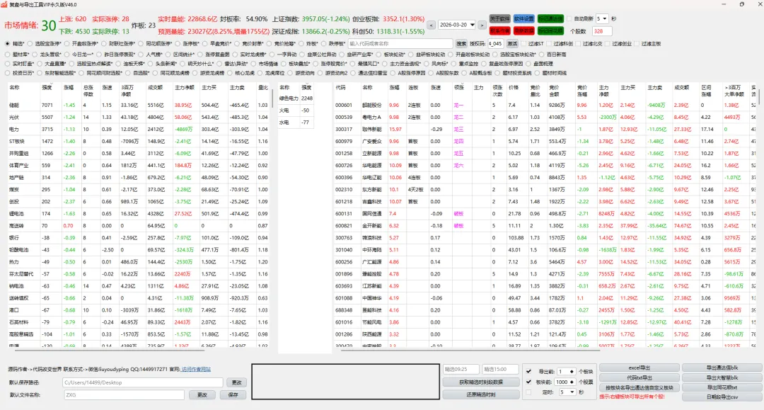Toggle the 过滤ST checkbox

524,44
